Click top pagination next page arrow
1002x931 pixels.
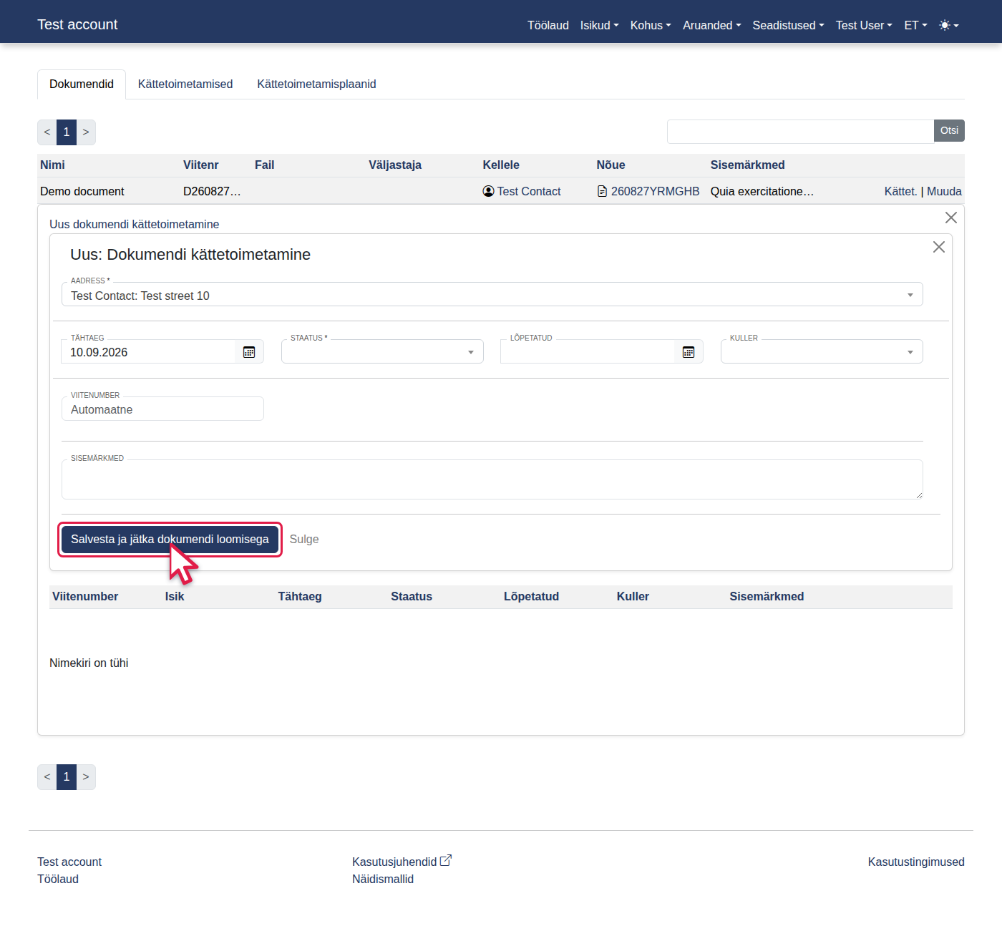point(86,132)
